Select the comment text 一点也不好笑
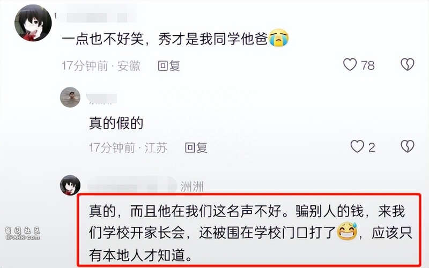The height and width of the screenshot is (268, 429). (x=102, y=39)
